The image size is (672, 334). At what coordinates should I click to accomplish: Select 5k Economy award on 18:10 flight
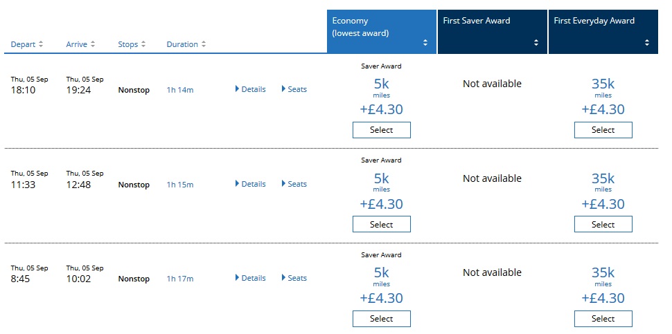tap(381, 130)
